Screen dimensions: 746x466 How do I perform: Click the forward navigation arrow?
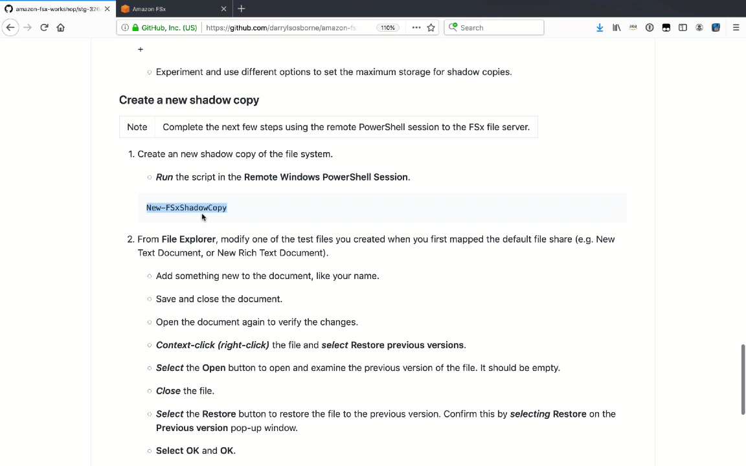click(x=28, y=28)
